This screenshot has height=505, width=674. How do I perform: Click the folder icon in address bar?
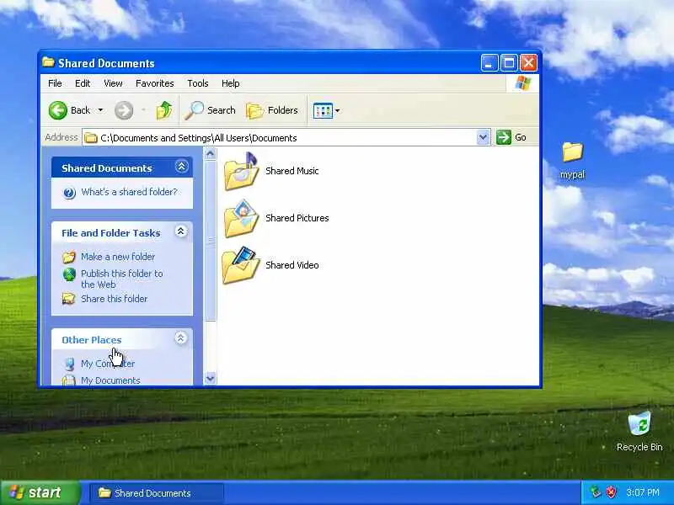tap(91, 138)
